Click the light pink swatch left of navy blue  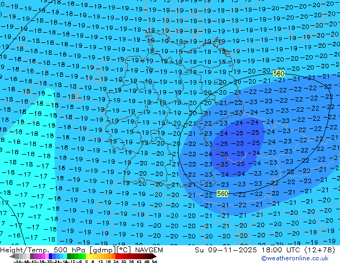click(x=47, y=256)
